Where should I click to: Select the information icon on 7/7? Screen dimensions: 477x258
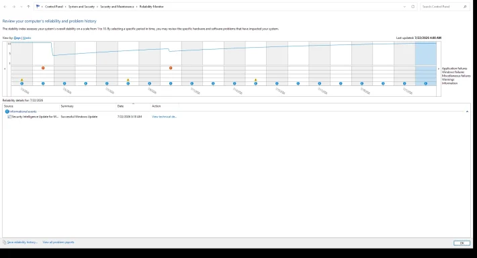coord(107,83)
